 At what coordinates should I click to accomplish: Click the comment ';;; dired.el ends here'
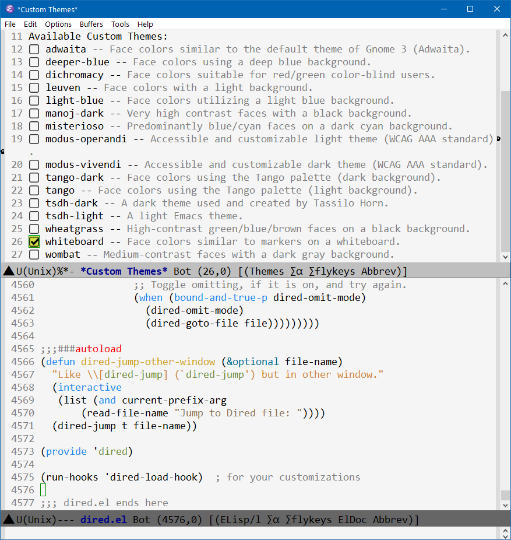click(x=105, y=503)
